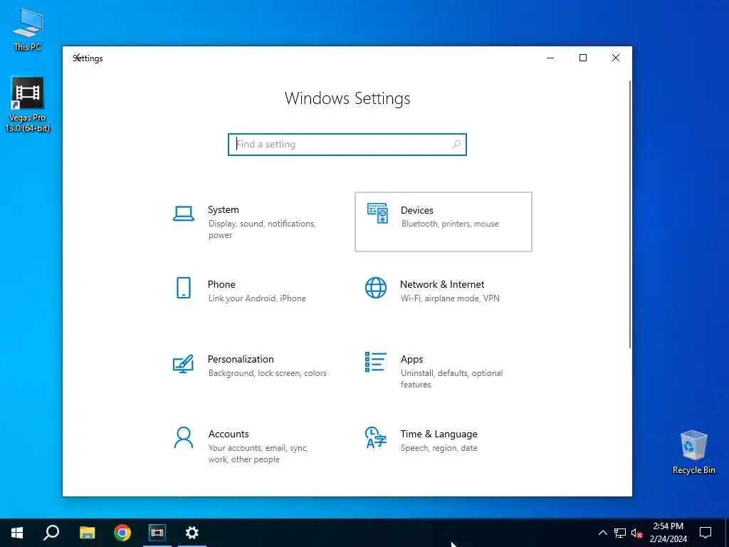The height and width of the screenshot is (547, 729).
Task: Click "Background, lock screen, colors" description
Action: pyautogui.click(x=268, y=373)
